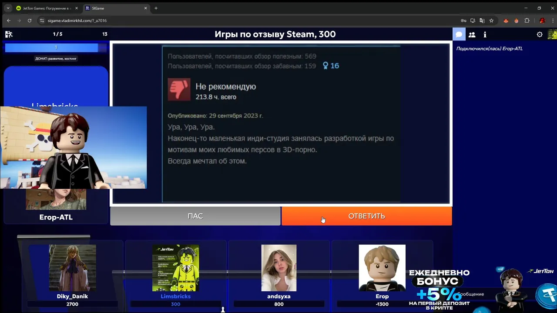Viewport: 557px width, 313px height.
Task: Go forward in the browser
Action: (x=19, y=20)
